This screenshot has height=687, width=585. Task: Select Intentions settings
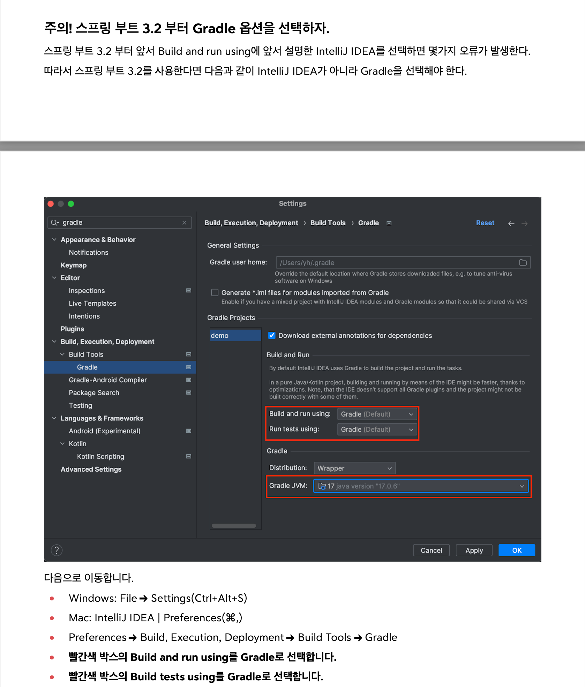[84, 316]
